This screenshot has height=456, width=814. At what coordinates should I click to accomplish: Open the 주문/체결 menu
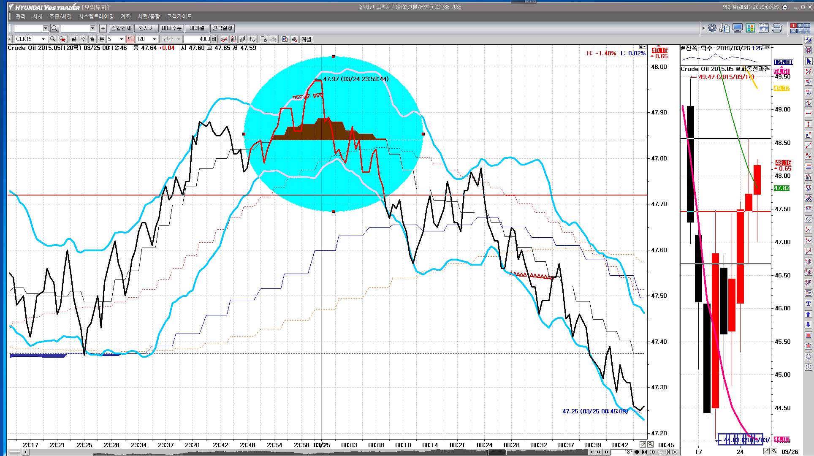click(x=60, y=16)
